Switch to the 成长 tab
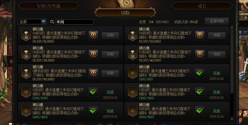248x125 pixels. (x=202, y=6)
